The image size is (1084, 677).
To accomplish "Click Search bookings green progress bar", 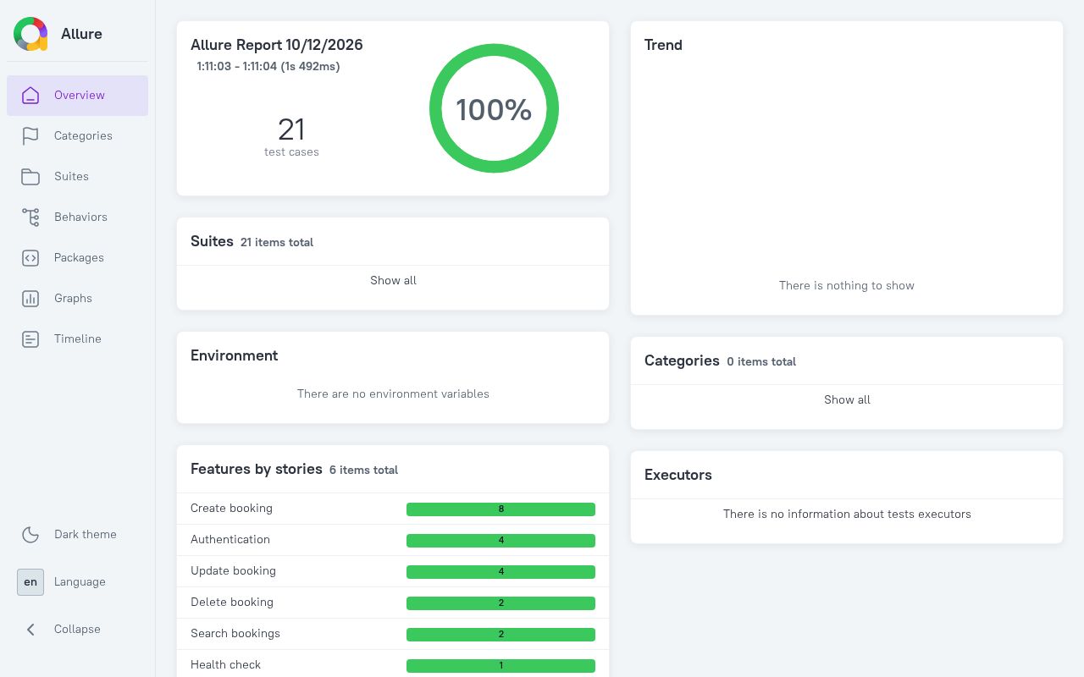I will [501, 635].
